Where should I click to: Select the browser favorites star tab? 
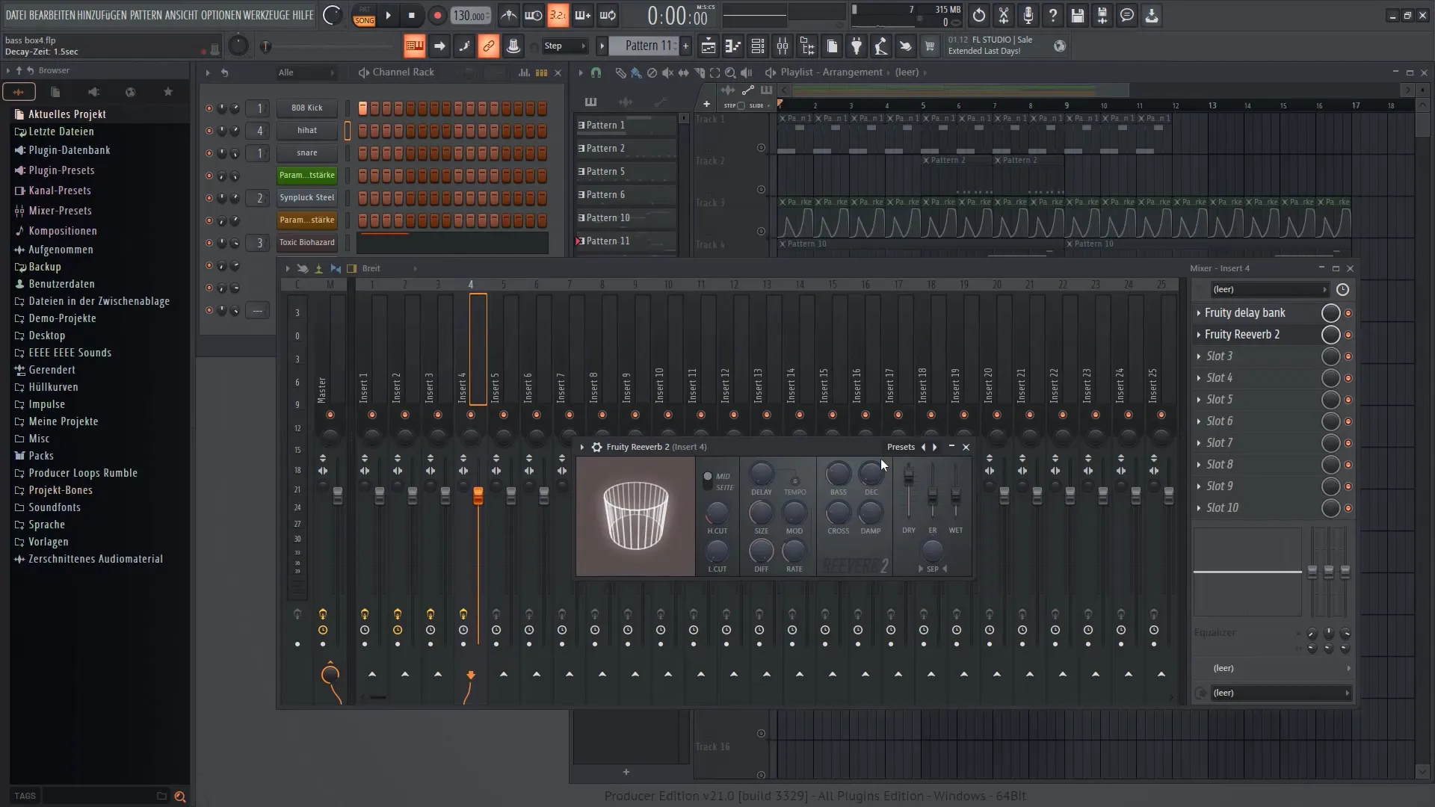click(168, 92)
